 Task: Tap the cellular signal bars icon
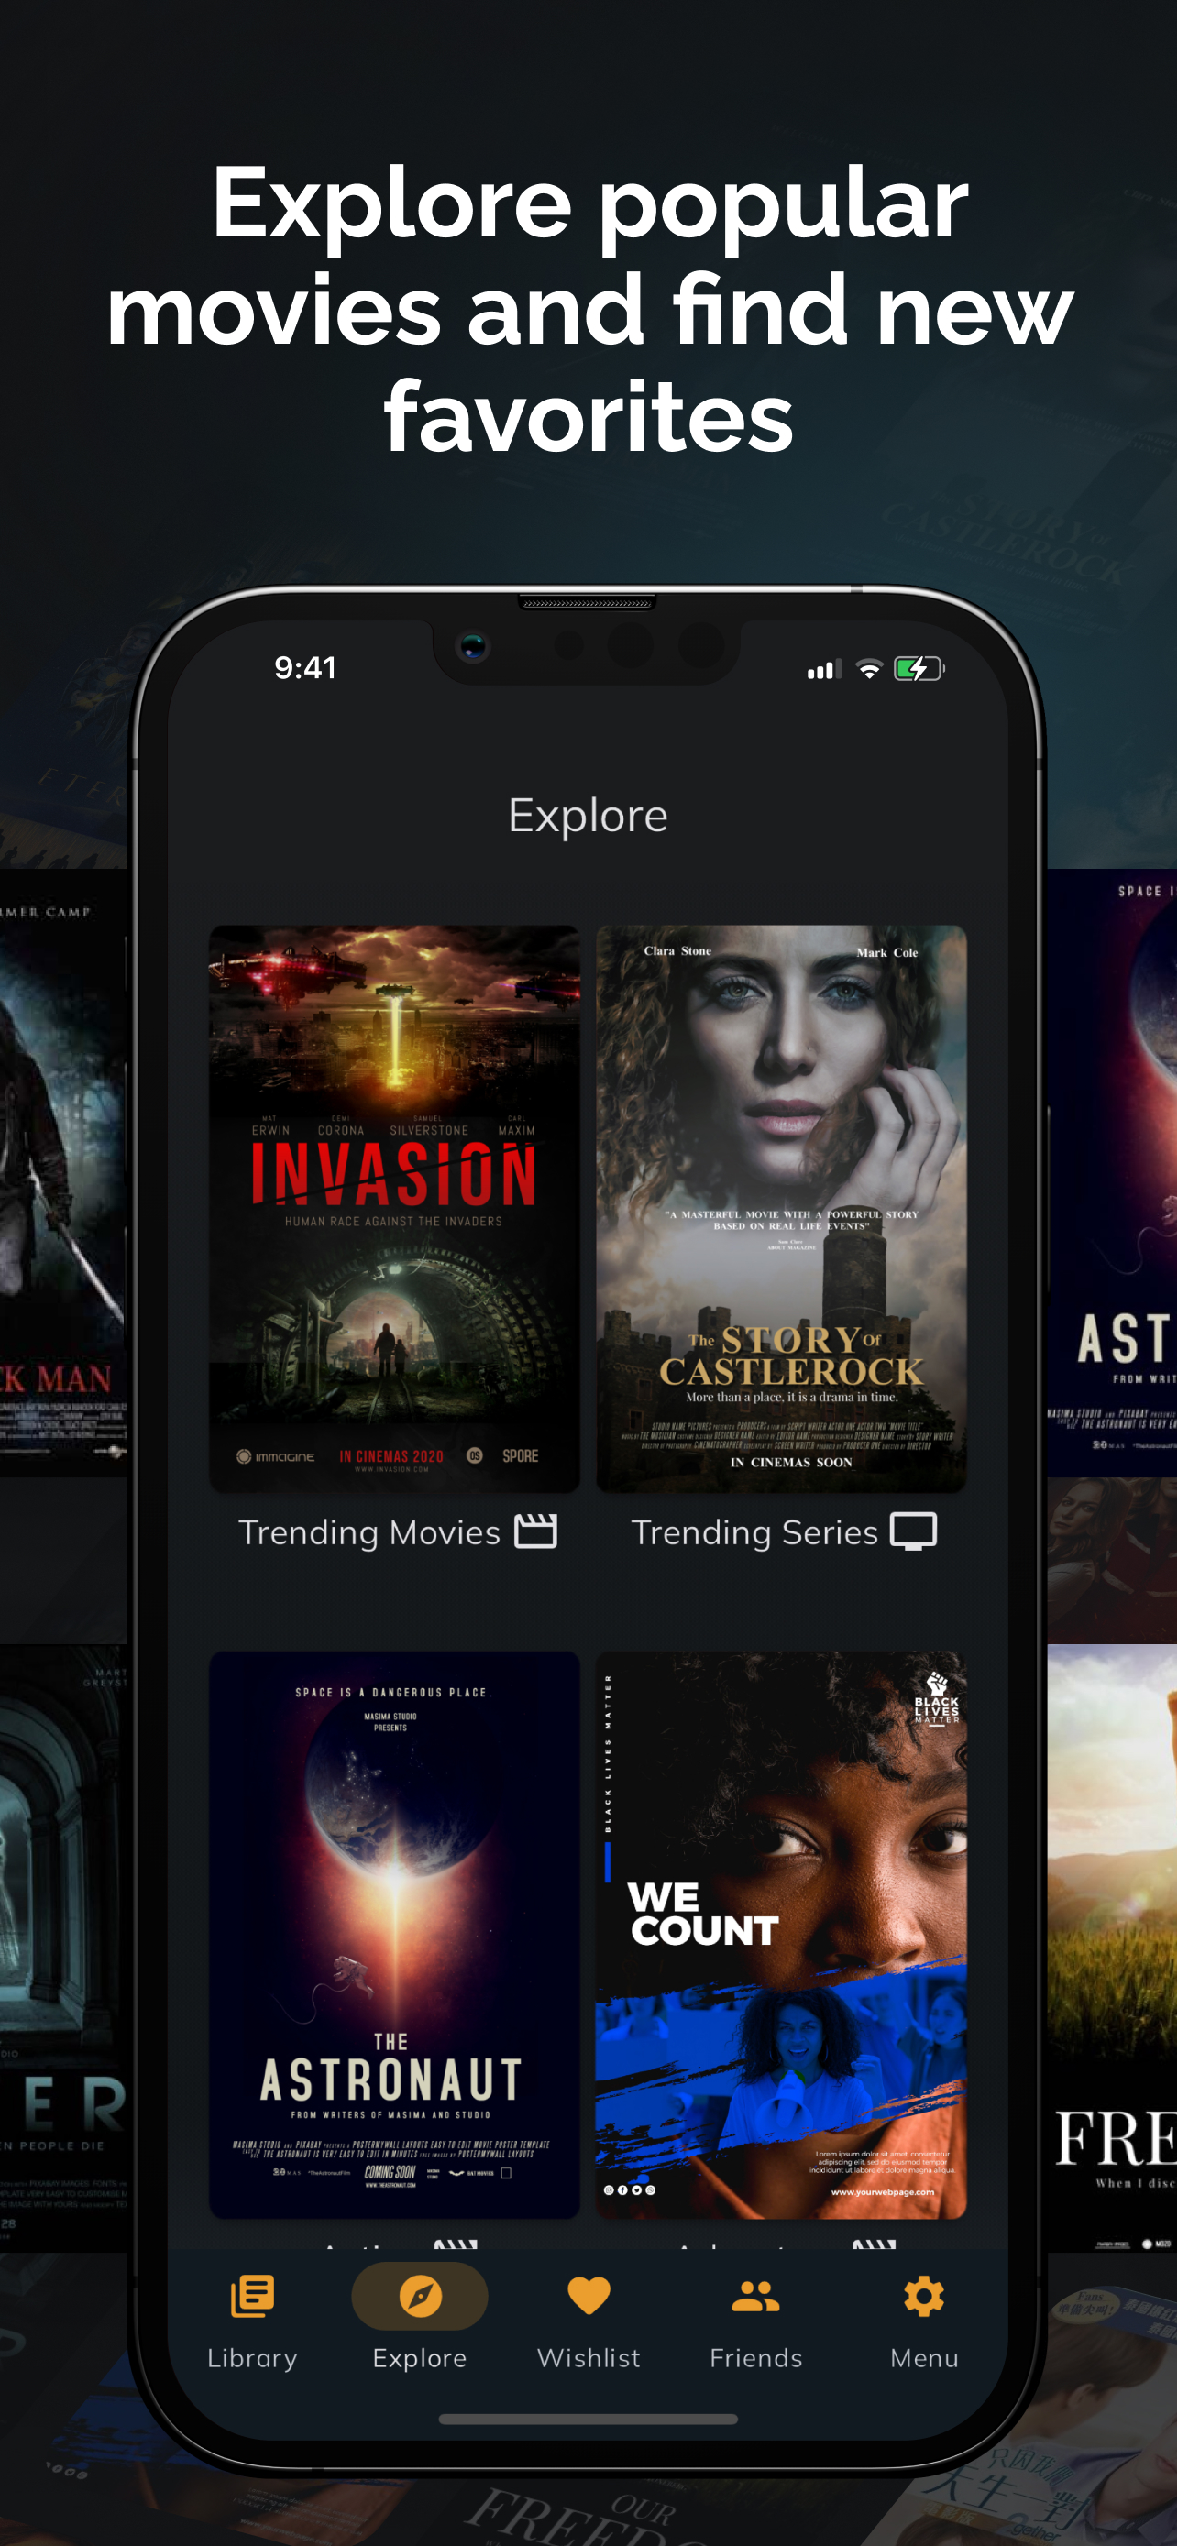tap(823, 669)
